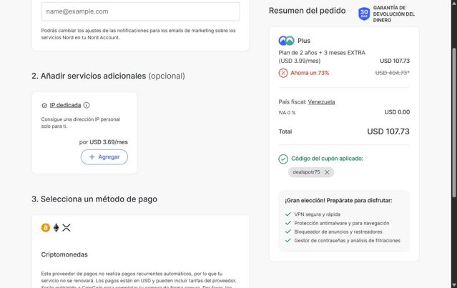Screen dimensions: 457x288
Task: Click the Ripple XRP payment icon
Action: pos(67,227)
